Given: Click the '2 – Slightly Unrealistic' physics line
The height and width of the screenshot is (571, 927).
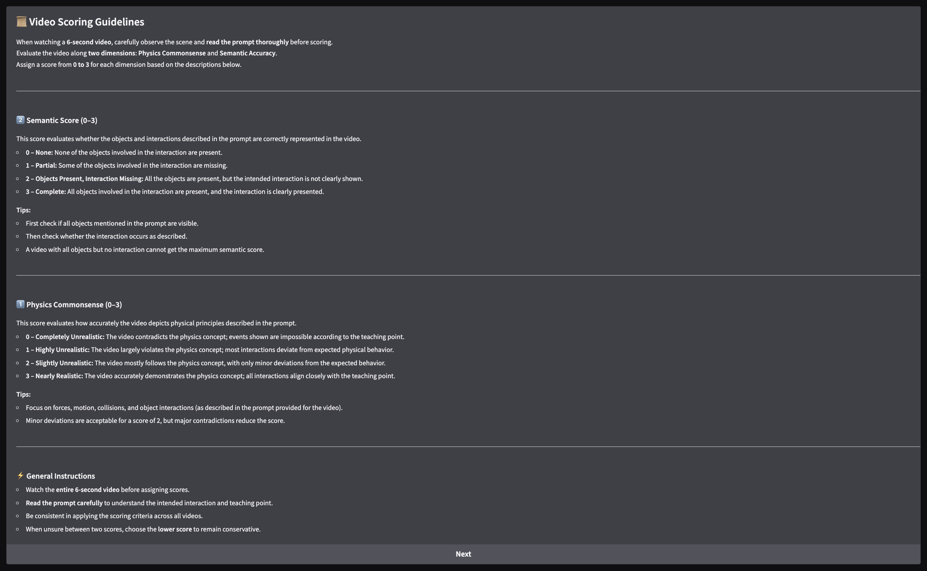Looking at the screenshot, I should click(205, 363).
